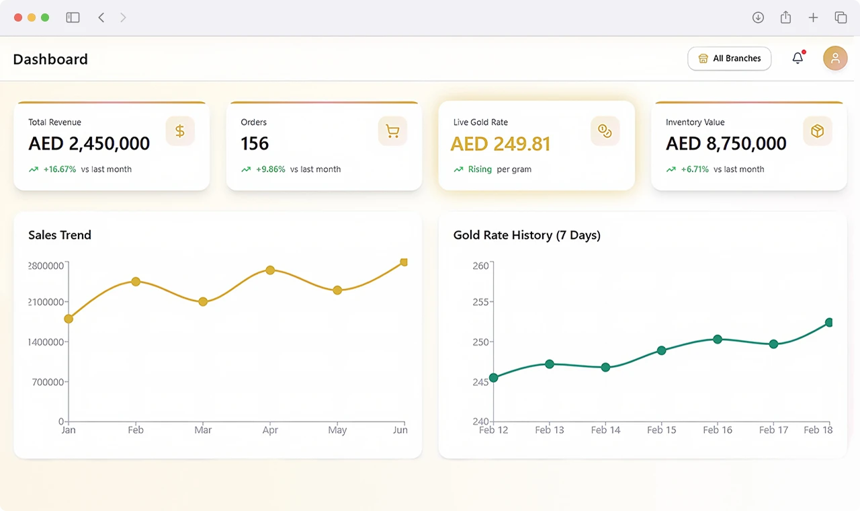Click the Feb 17 point on gold chart
860x511 pixels.
coord(773,344)
